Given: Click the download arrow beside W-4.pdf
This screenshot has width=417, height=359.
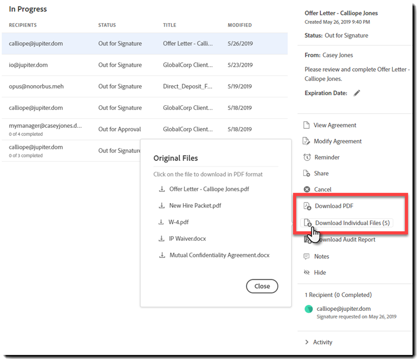Looking at the screenshot, I should coord(162,222).
